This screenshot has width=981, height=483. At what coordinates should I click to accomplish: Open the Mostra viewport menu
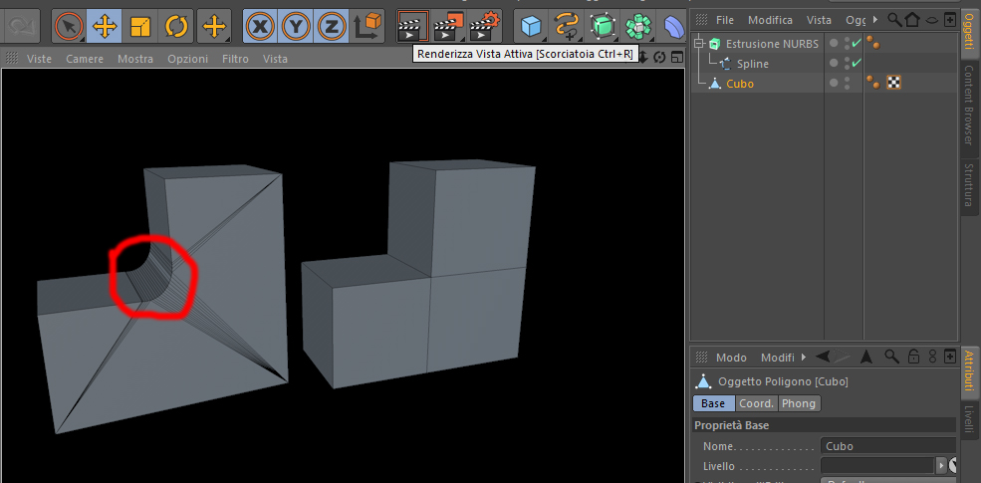coord(135,59)
